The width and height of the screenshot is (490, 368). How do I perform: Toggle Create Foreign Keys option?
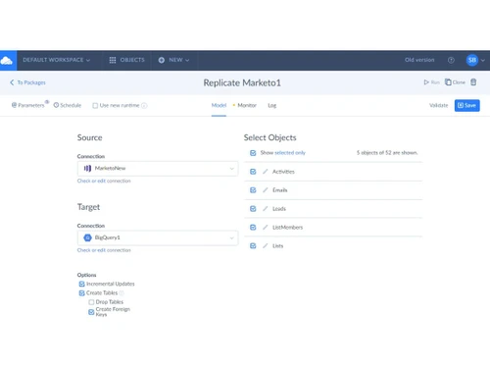91,312
